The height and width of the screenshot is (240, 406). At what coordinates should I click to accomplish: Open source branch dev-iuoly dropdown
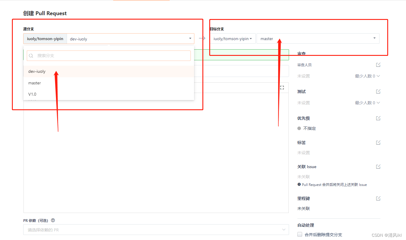click(x=130, y=39)
